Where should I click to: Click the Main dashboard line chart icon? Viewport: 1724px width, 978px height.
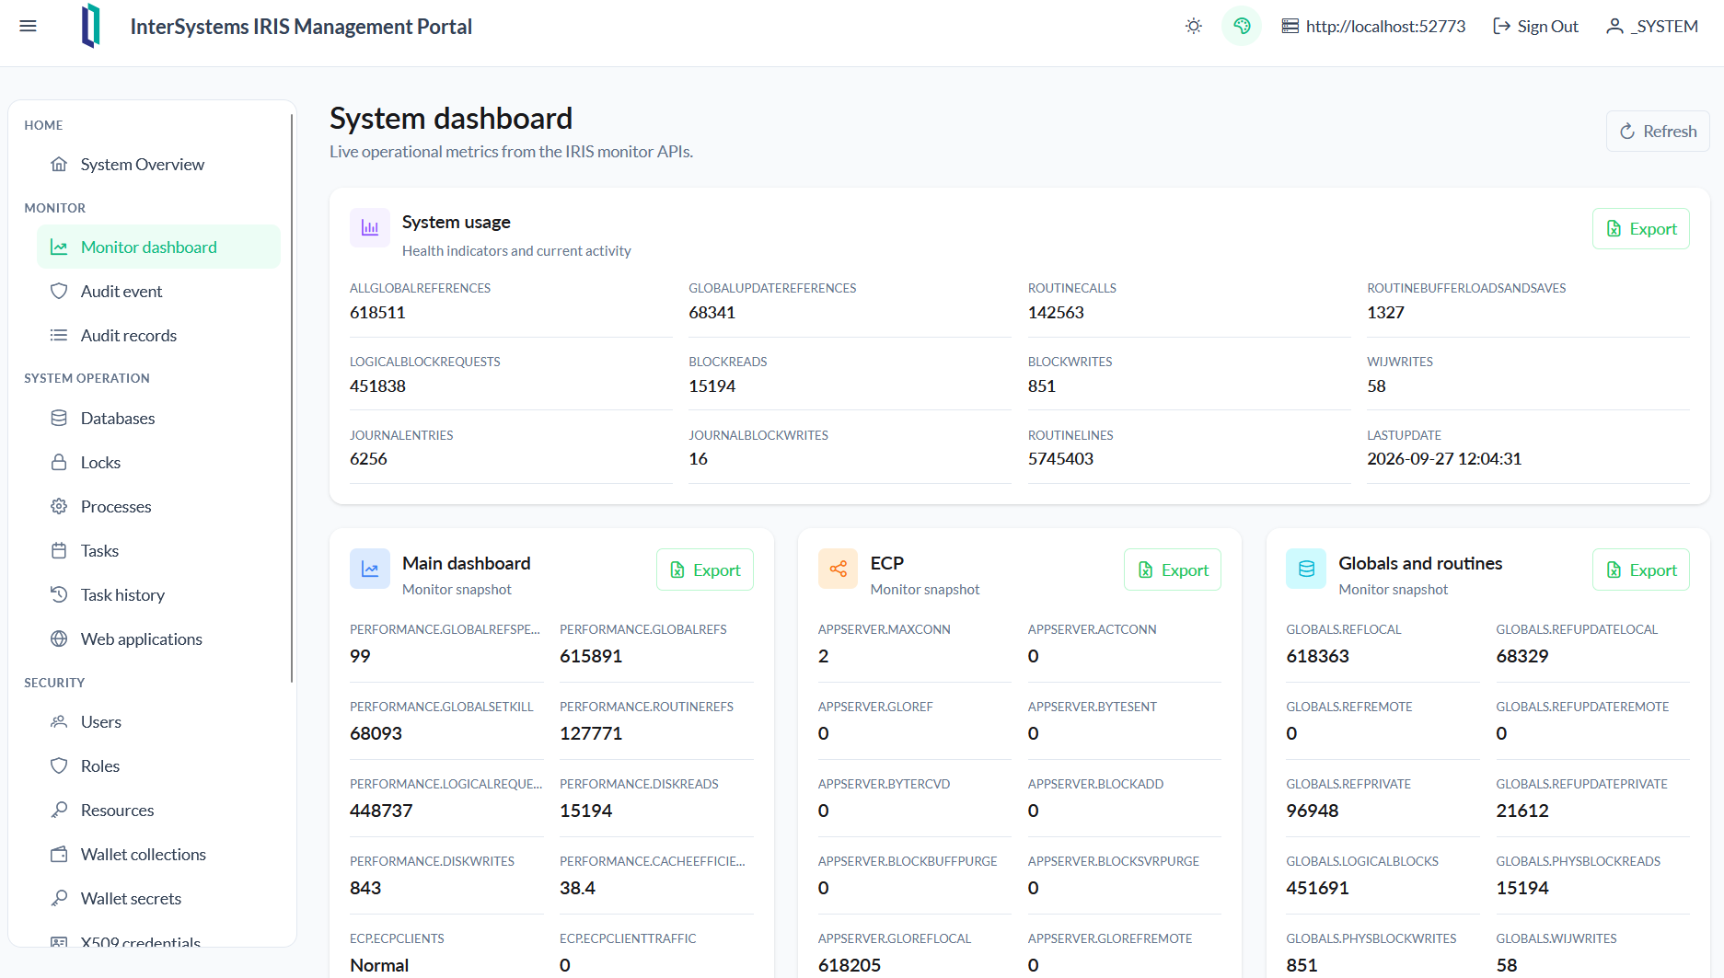click(x=370, y=569)
